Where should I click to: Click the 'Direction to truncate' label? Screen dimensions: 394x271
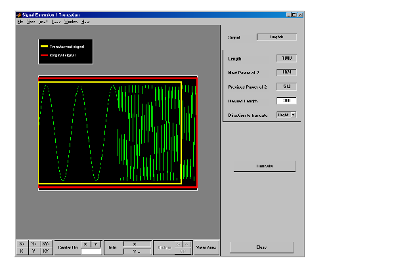[248, 115]
